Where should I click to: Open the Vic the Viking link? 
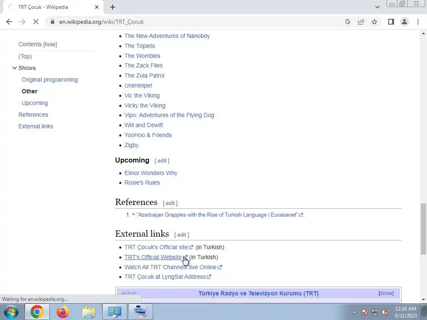[142, 95]
